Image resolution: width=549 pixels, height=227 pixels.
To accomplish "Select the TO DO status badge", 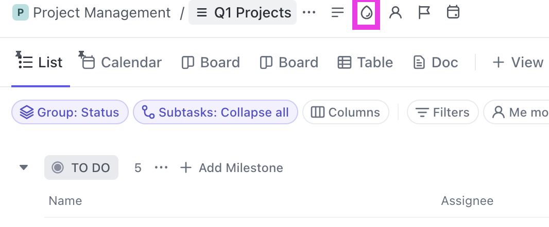I will (x=81, y=167).
